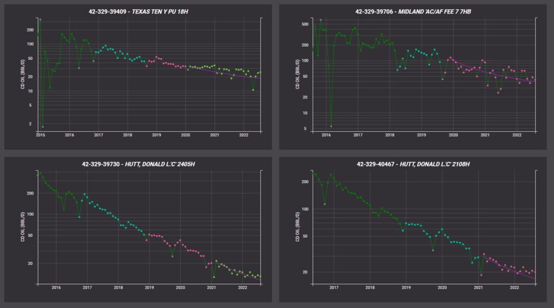
Task: Click 2015 on the Texas Ten chart x-axis
Action: coord(41,135)
